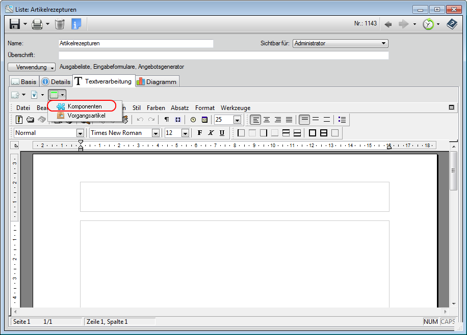Open the Normal paragraph style dropdown
Image resolution: width=467 pixels, height=335 pixels.
pyautogui.click(x=80, y=133)
